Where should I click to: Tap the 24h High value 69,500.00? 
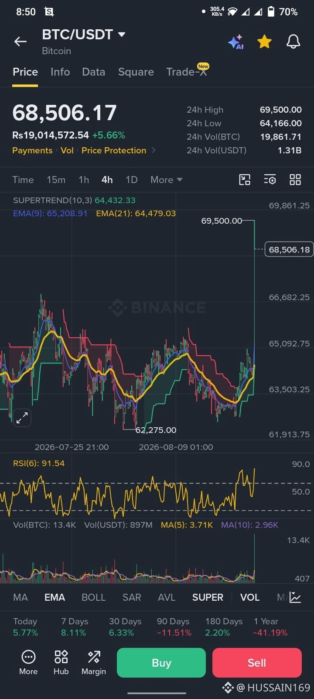(280, 110)
